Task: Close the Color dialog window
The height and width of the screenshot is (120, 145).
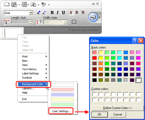Action: [x=141, y=41]
